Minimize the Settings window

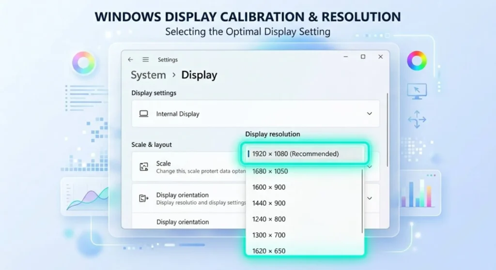pyautogui.click(x=345, y=57)
